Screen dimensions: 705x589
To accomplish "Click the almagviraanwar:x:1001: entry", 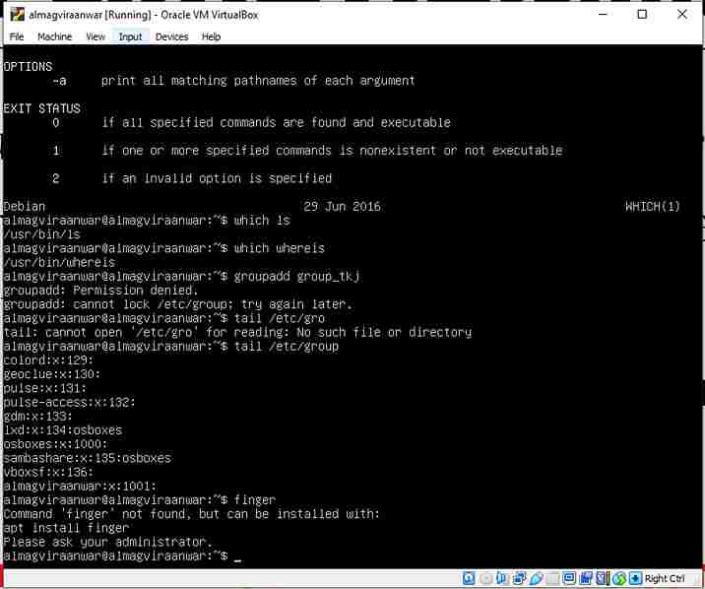I will click(x=80, y=486).
